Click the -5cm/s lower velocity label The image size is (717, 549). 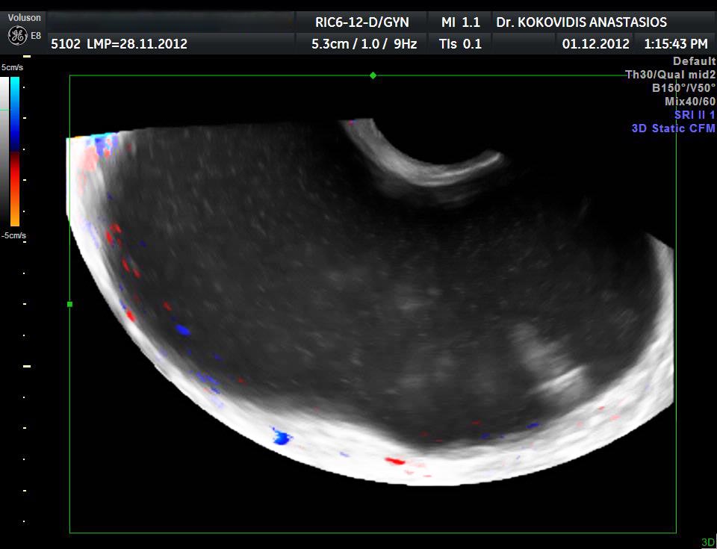(x=13, y=235)
